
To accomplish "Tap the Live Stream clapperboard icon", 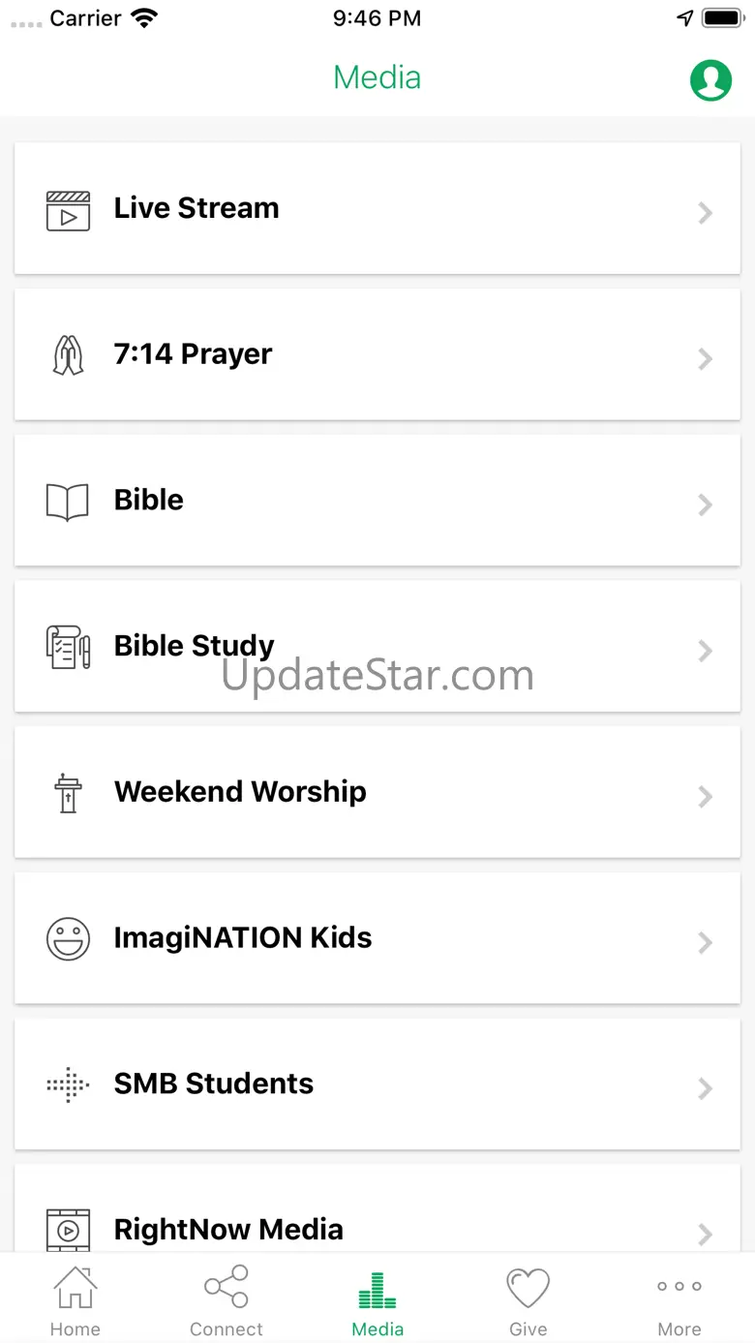I will pyautogui.click(x=69, y=210).
